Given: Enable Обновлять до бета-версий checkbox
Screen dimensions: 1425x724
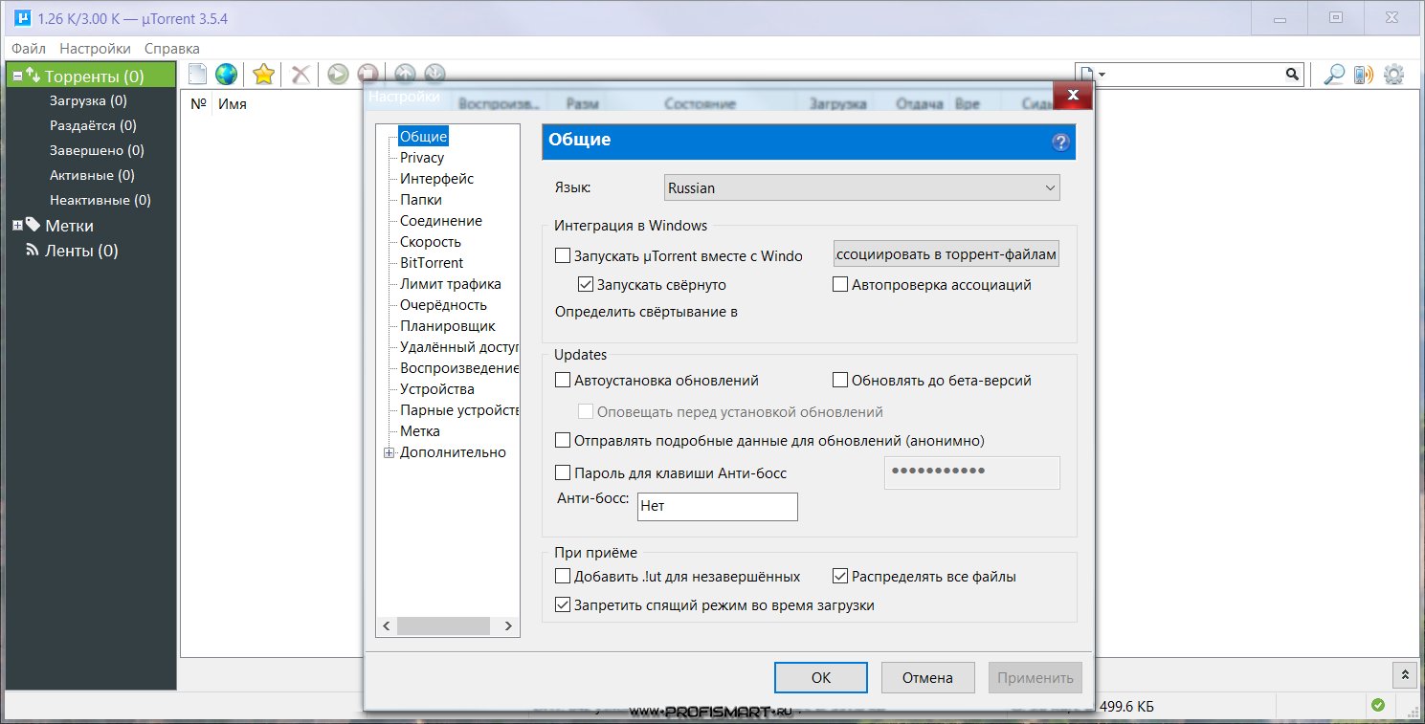Looking at the screenshot, I should tap(840, 380).
